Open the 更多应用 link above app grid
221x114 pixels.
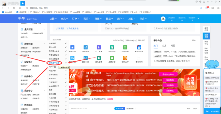click(x=141, y=41)
